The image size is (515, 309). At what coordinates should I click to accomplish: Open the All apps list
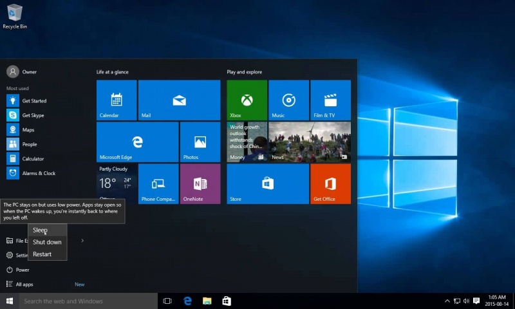click(x=20, y=284)
